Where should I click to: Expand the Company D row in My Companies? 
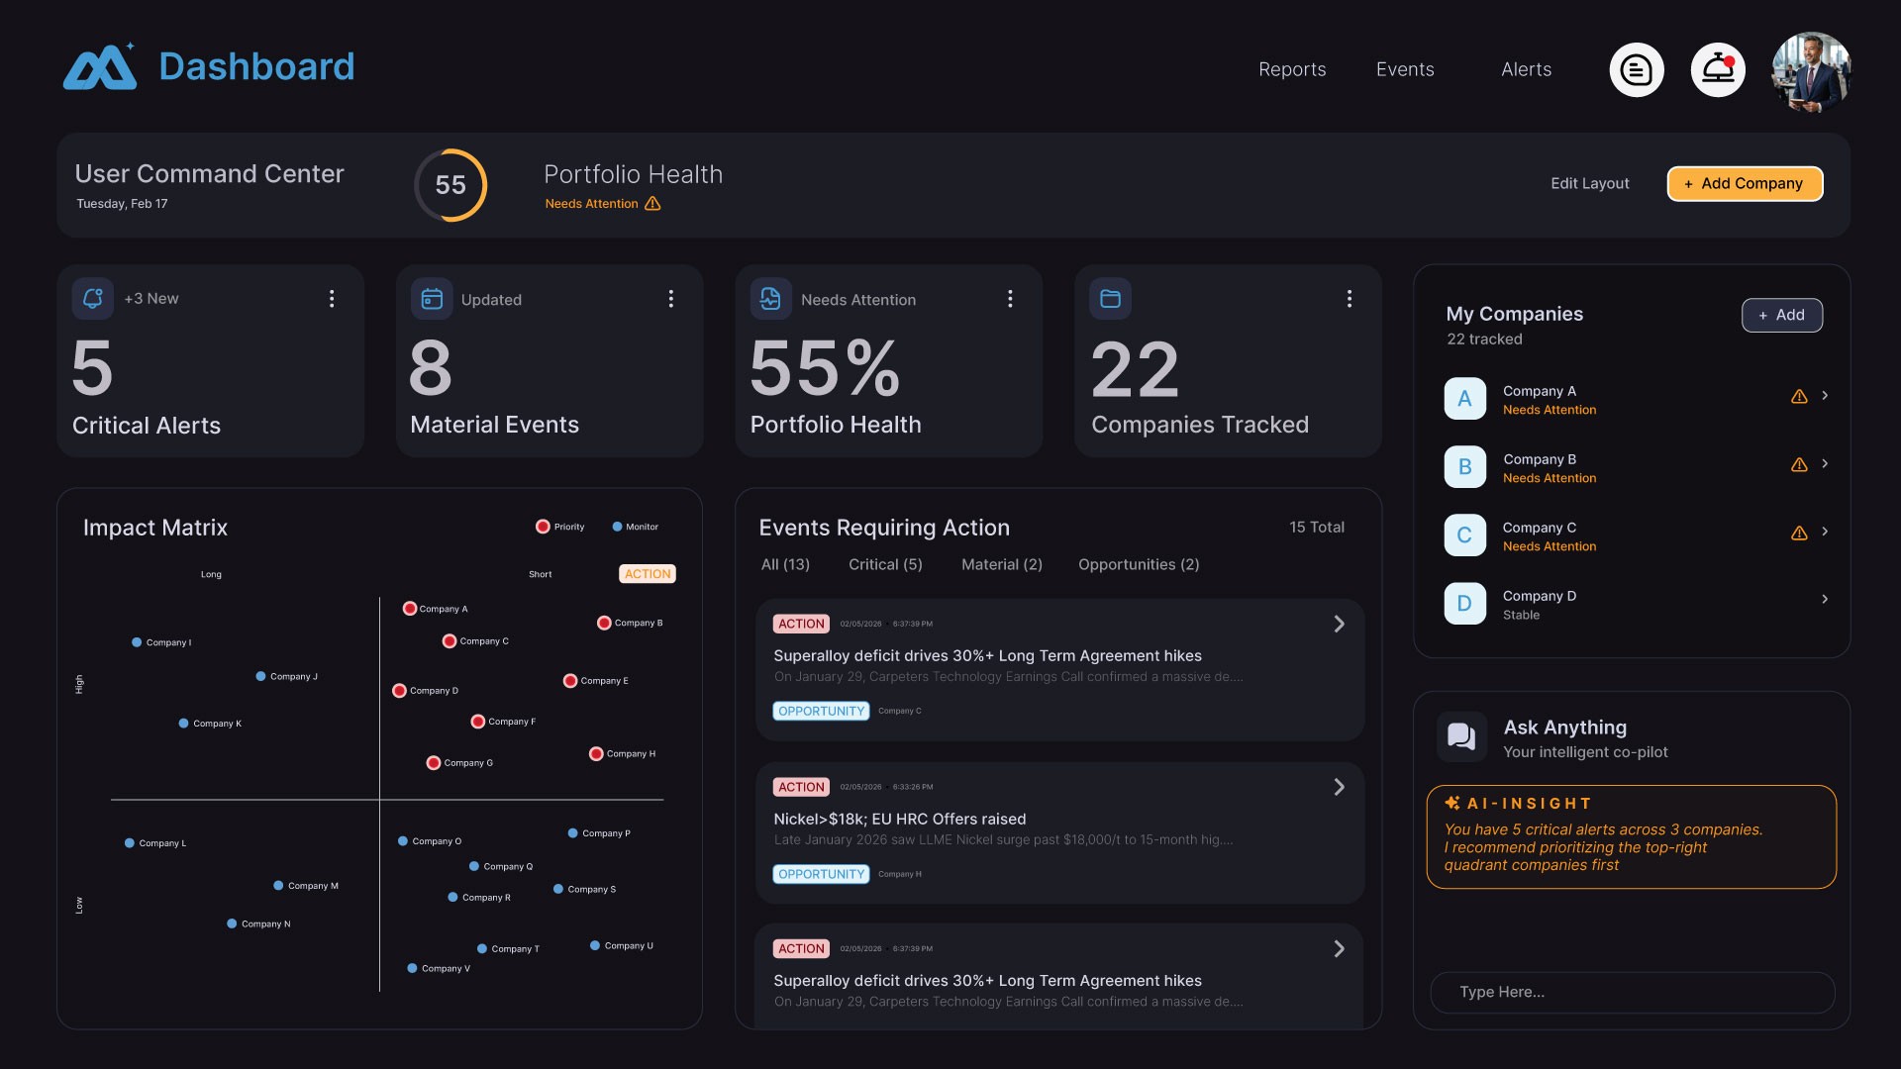click(x=1826, y=599)
